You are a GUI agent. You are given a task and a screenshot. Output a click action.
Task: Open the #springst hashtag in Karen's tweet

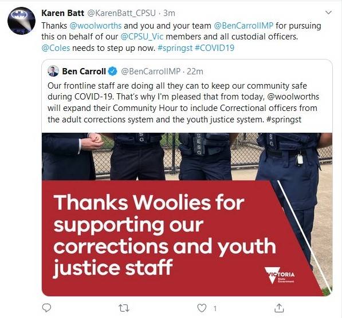pyautogui.click(x=175, y=48)
